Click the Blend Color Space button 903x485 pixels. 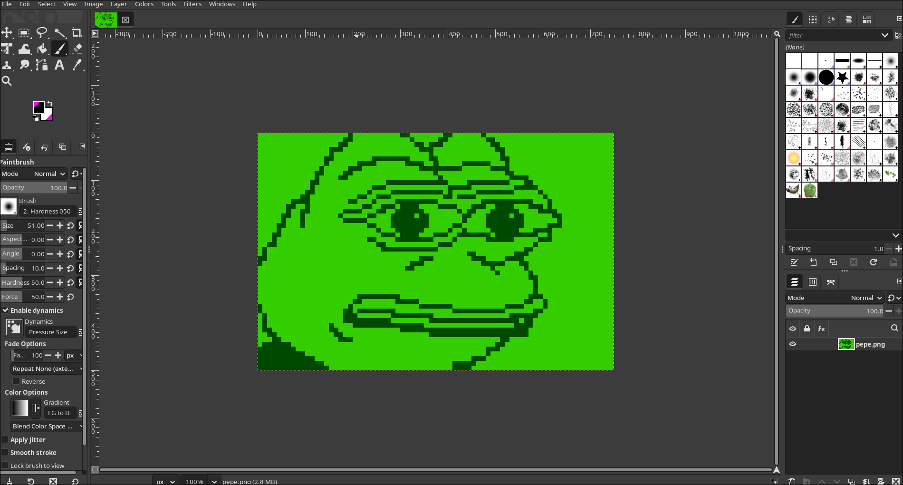[x=46, y=426]
